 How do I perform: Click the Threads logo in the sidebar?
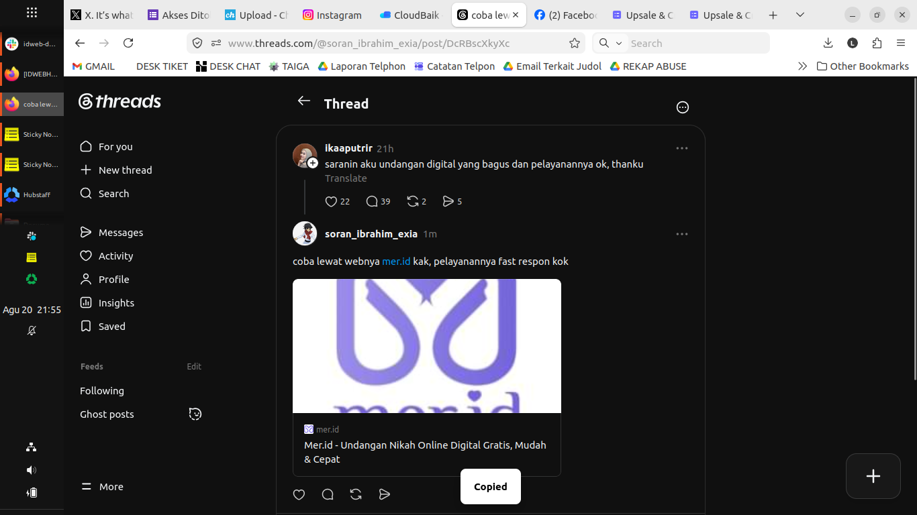120,101
